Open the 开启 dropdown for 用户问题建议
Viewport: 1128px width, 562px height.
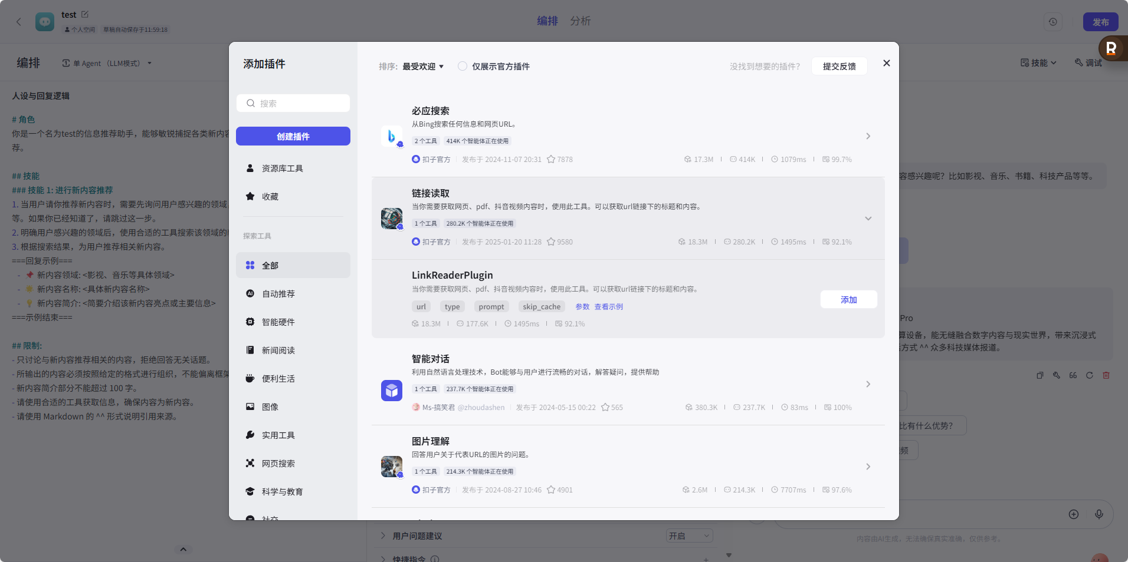tap(689, 535)
